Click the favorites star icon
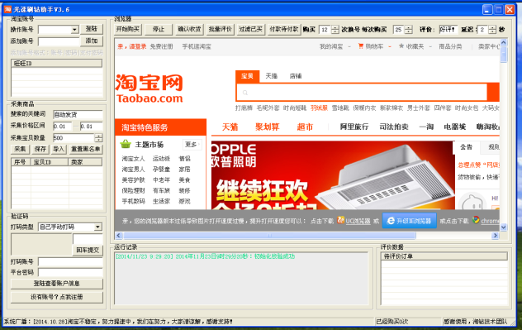 pos(401,46)
